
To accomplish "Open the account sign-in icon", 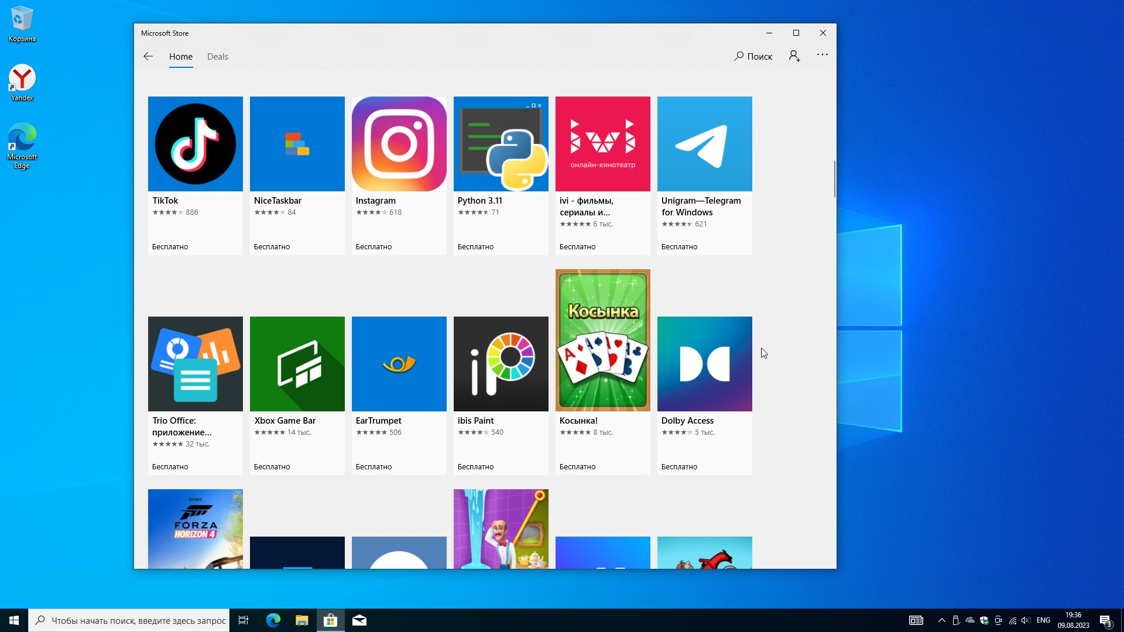I will tap(794, 56).
